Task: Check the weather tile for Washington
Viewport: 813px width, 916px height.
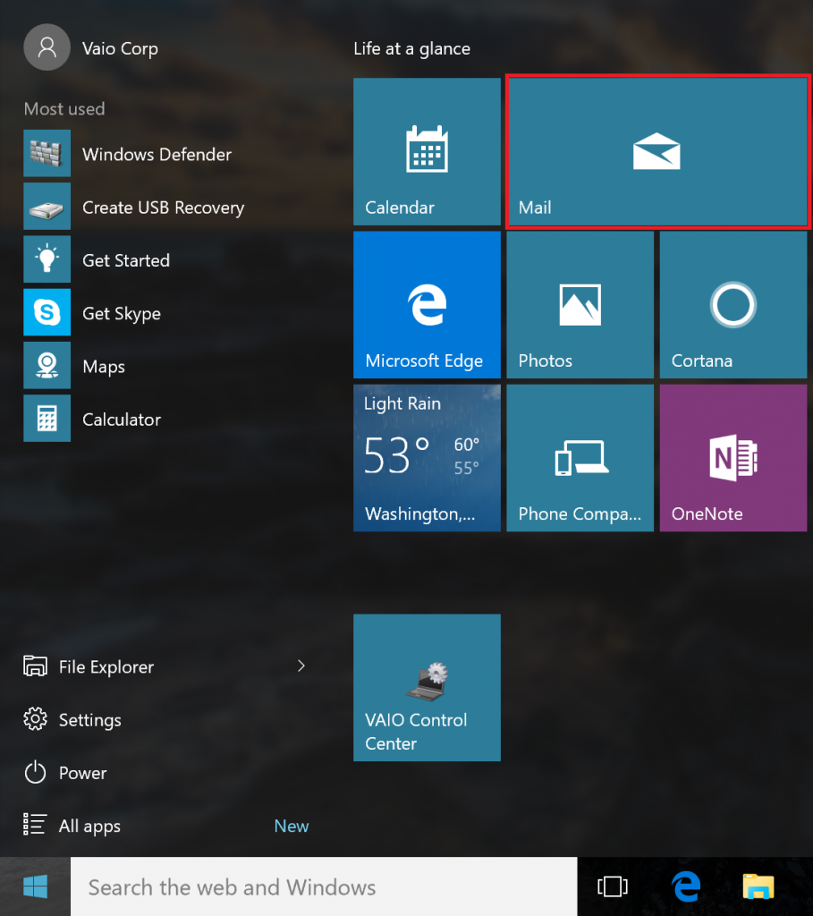Action: click(427, 457)
